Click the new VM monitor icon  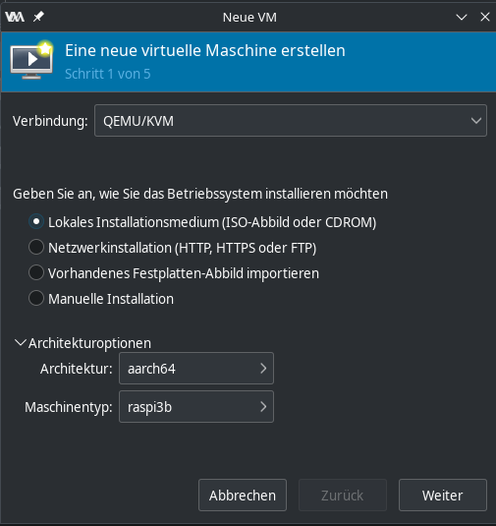pos(31,60)
